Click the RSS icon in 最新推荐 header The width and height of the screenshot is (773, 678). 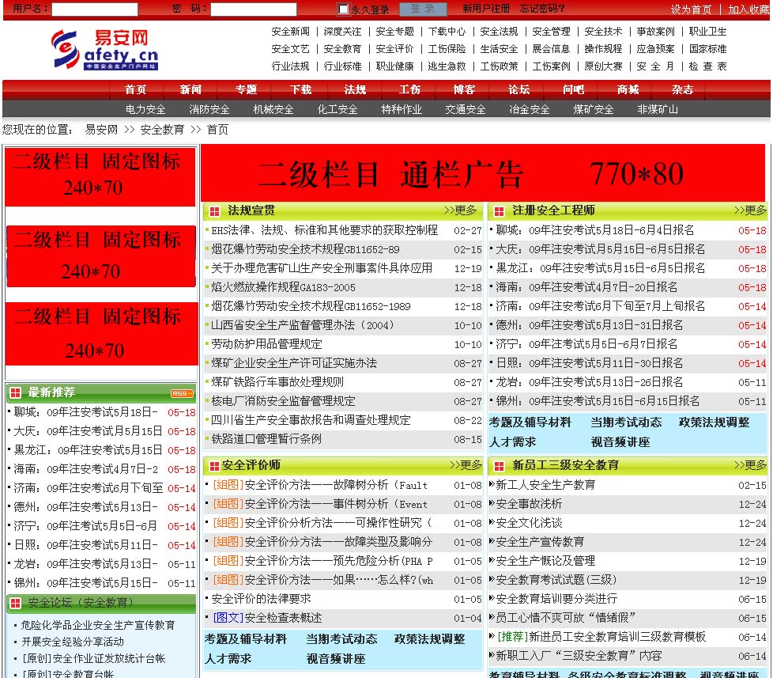click(x=181, y=393)
